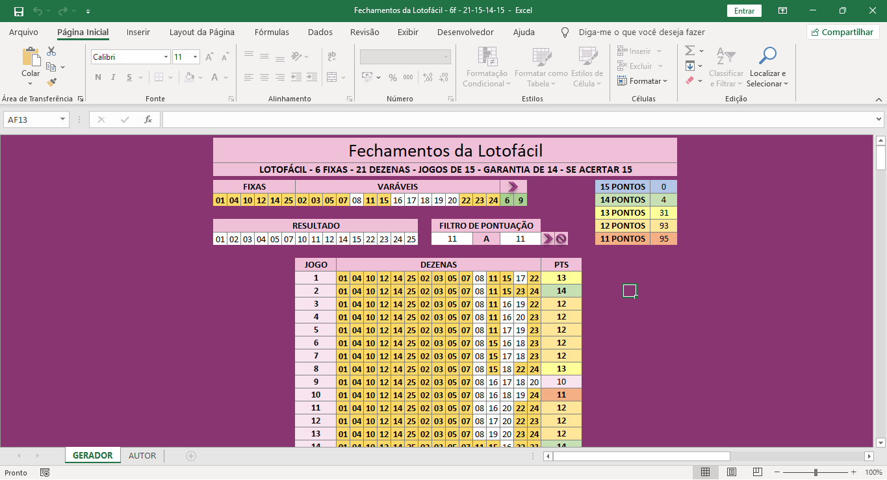Click the Insert Function fx icon
887x480 pixels.
pyautogui.click(x=148, y=120)
